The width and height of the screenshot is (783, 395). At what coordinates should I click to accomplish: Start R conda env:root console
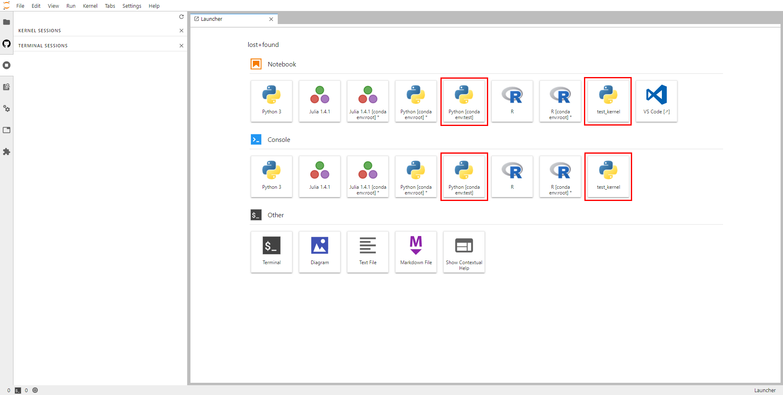point(560,177)
